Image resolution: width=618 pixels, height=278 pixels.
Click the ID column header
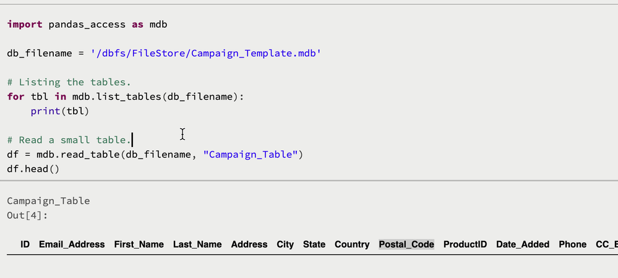(x=25, y=245)
